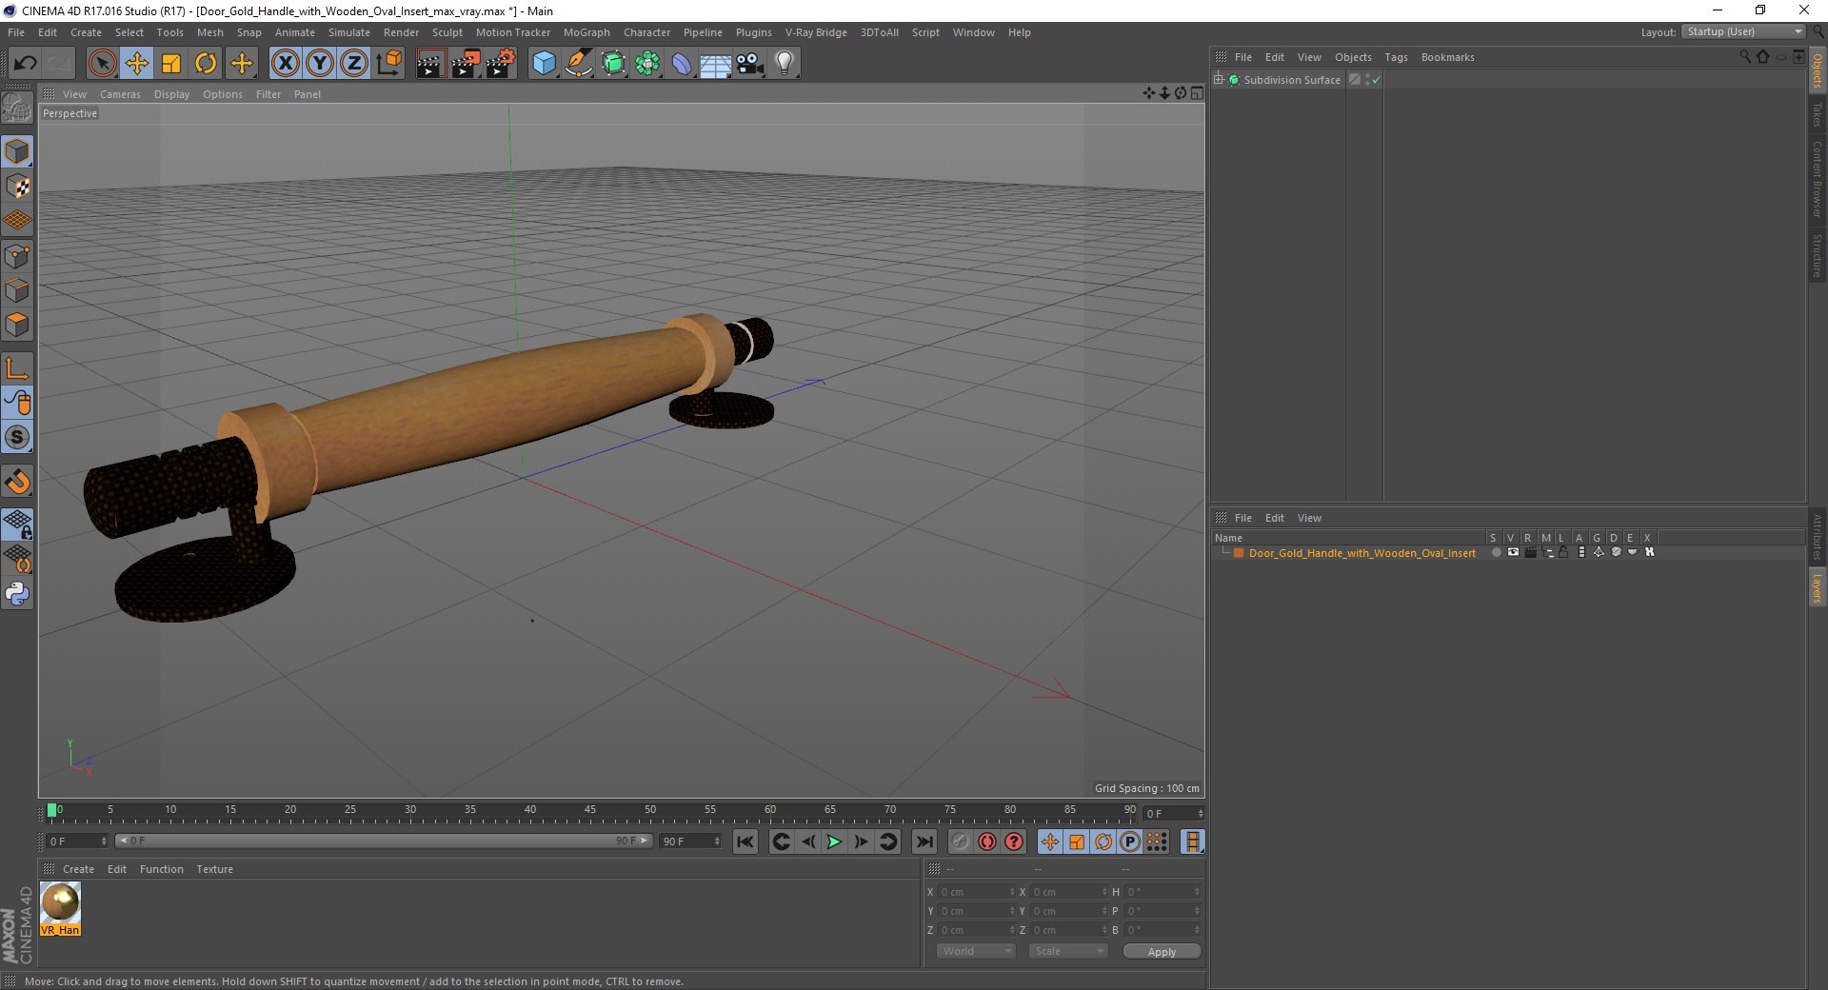Add a Cube primitive object

click(x=544, y=64)
